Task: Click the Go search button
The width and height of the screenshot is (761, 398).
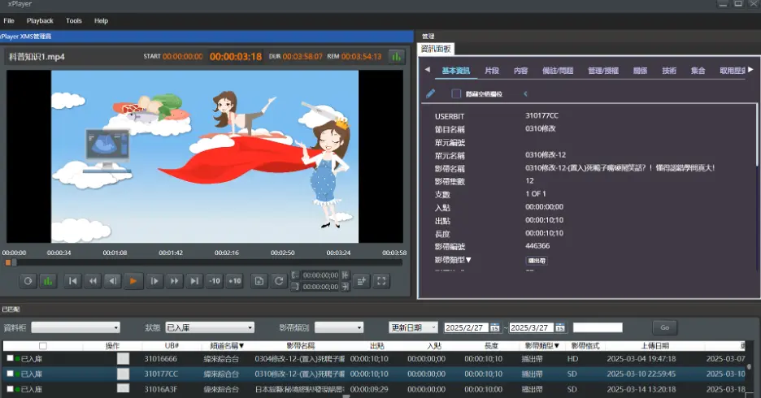Action: click(663, 327)
